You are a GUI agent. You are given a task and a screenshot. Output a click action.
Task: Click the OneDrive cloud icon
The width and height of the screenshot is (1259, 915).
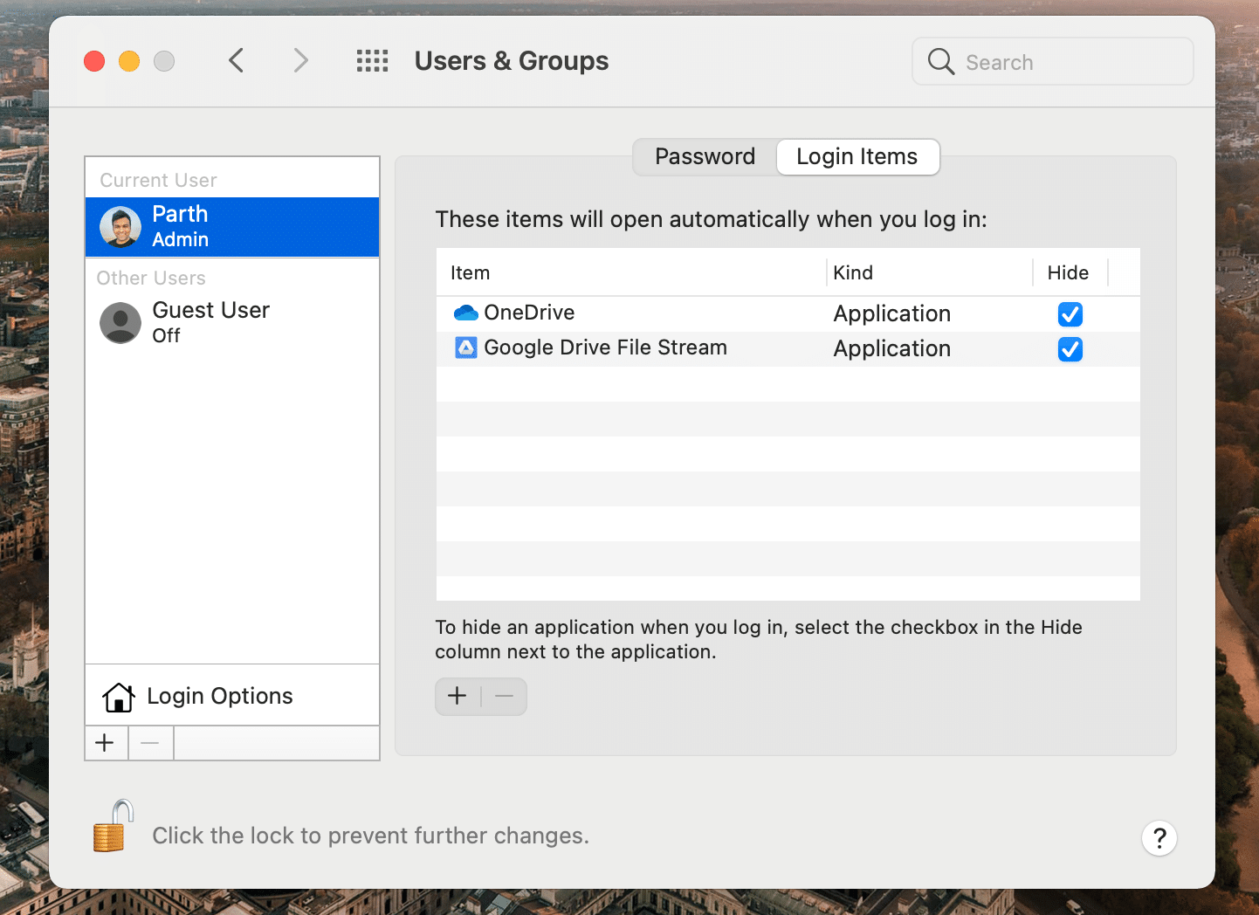pos(466,313)
